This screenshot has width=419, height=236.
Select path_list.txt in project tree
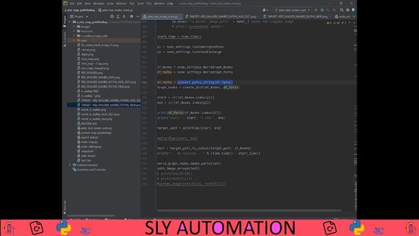point(88,156)
